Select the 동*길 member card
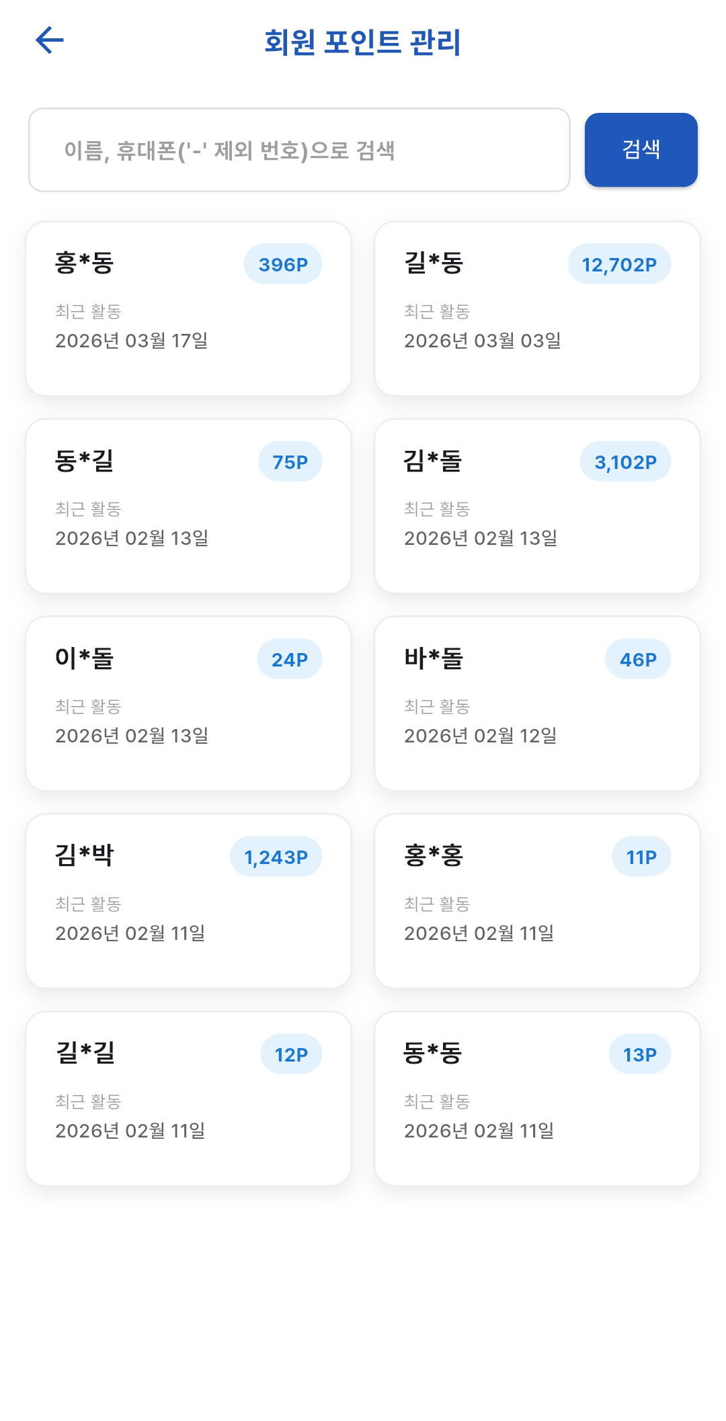Screen dimensions: 726x1421 coord(188,506)
